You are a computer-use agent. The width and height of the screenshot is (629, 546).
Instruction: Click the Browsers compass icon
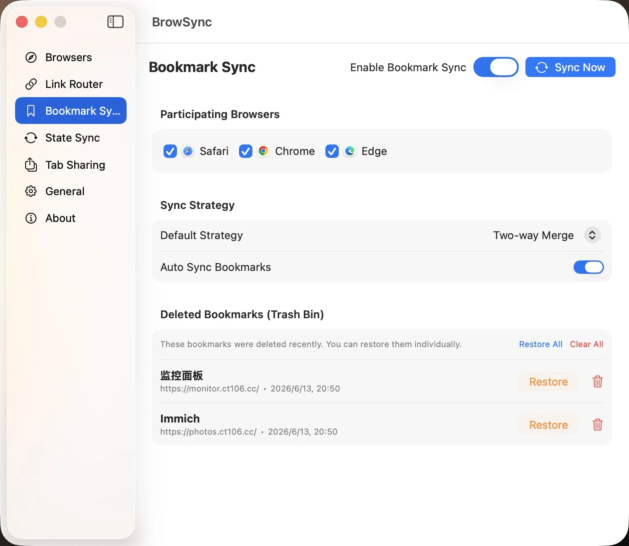tap(31, 57)
